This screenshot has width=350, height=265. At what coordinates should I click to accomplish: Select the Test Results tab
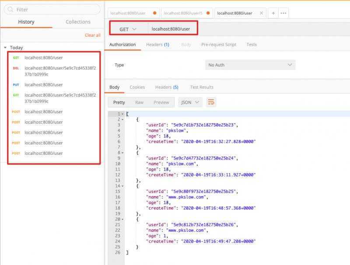pyautogui.click(x=202, y=87)
